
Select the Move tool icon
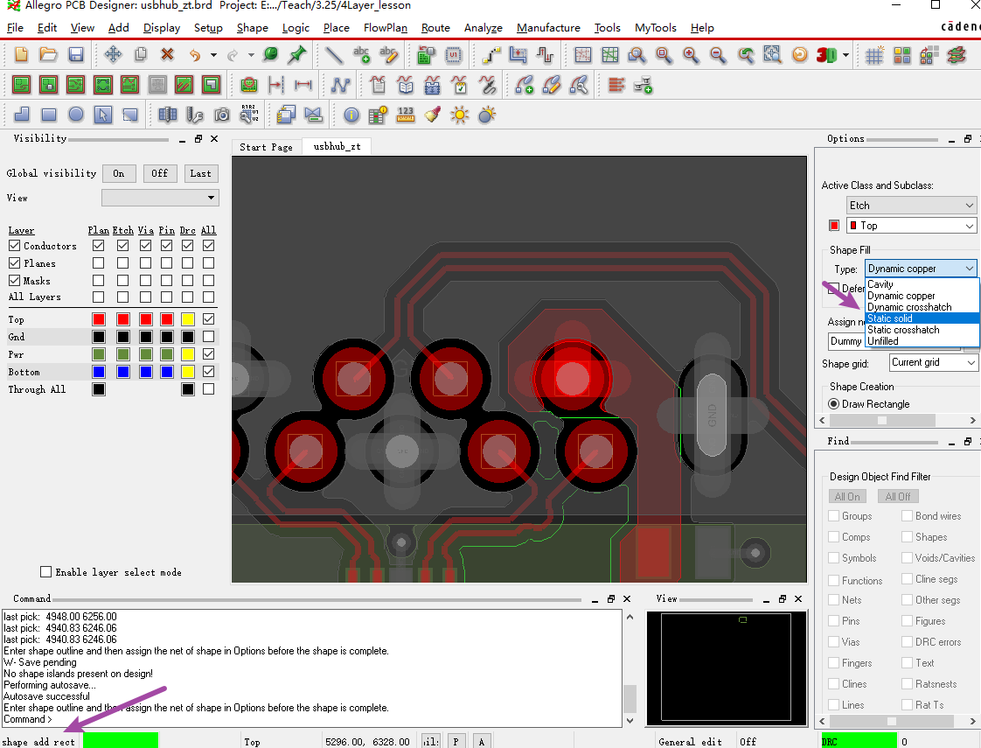(114, 54)
